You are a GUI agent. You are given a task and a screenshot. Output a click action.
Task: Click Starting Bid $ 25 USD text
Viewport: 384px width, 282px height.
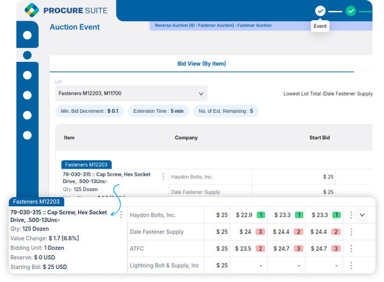pos(38,267)
